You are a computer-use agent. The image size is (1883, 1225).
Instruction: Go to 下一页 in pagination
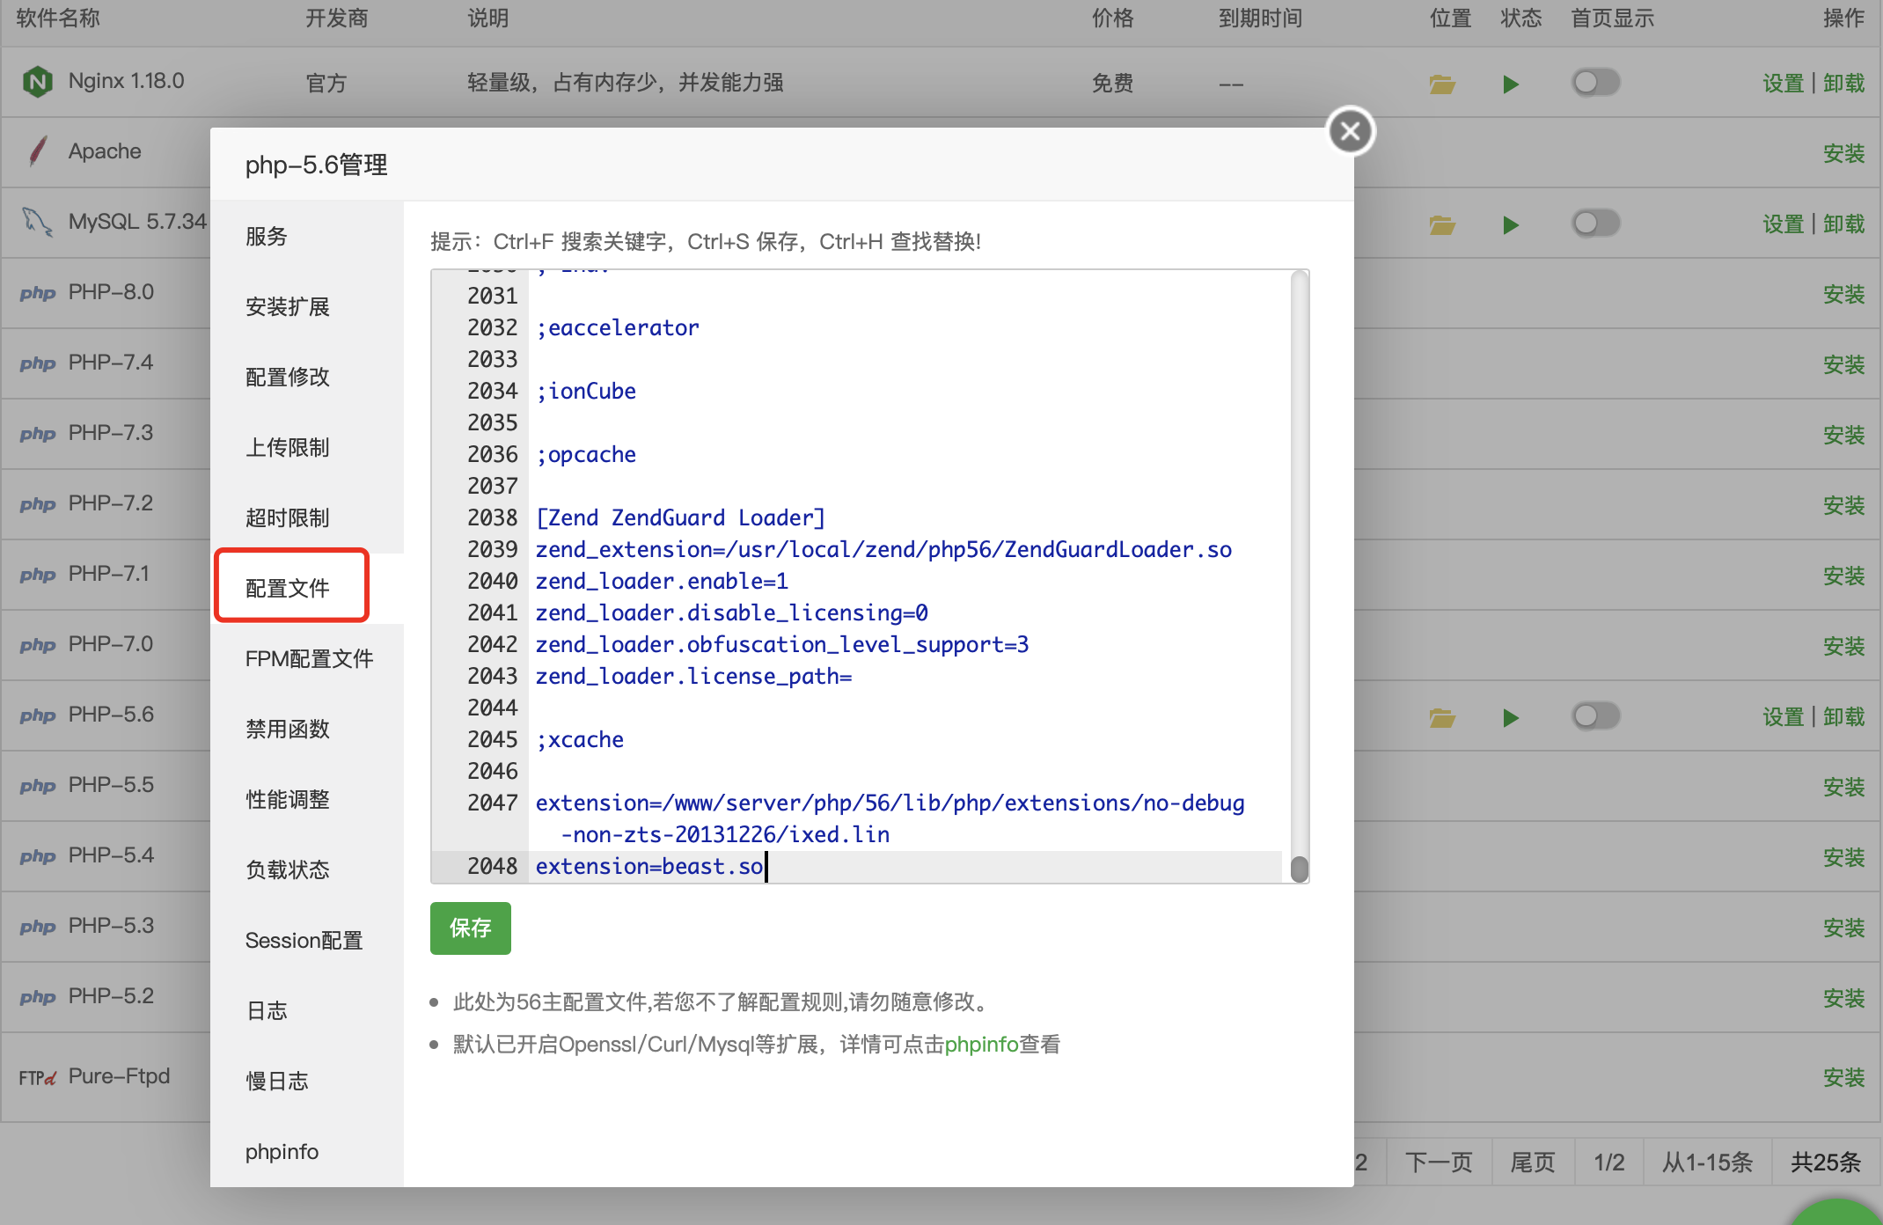click(x=1439, y=1163)
